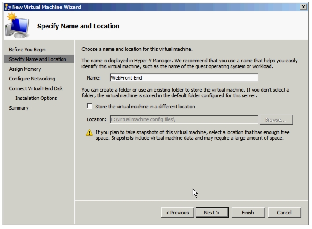Click the yellow warning triangle icon
Viewport: 312px width, 229px height.
[x=89, y=132]
